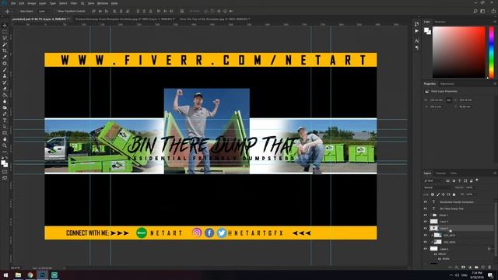Open the File menu

tap(13, 3)
